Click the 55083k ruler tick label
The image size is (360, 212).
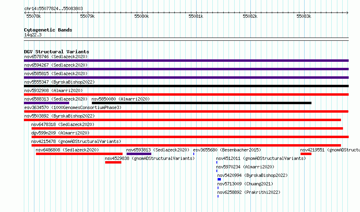[304, 16]
